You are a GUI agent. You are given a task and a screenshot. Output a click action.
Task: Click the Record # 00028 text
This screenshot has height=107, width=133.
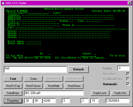point(17,11)
